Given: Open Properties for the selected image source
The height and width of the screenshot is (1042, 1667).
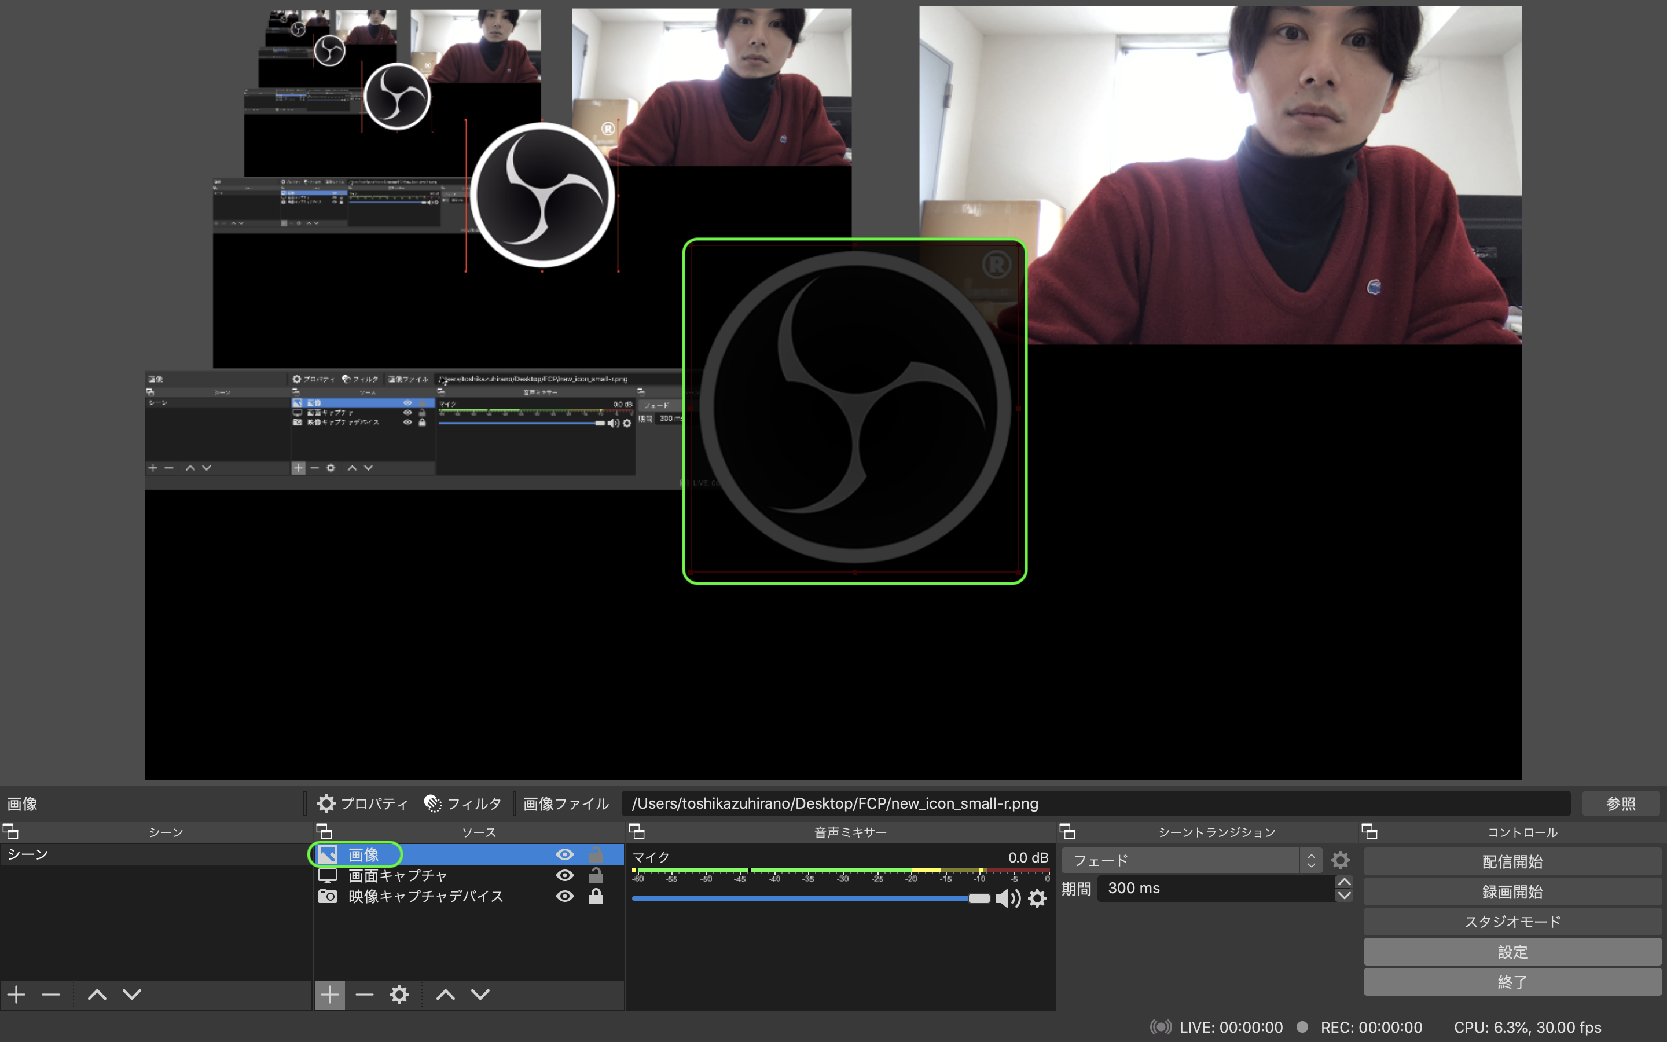Looking at the screenshot, I should [363, 803].
